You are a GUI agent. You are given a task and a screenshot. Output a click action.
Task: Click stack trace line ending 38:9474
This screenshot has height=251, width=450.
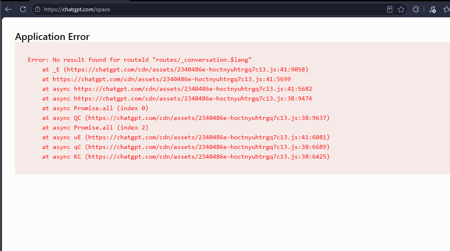pos(177,98)
